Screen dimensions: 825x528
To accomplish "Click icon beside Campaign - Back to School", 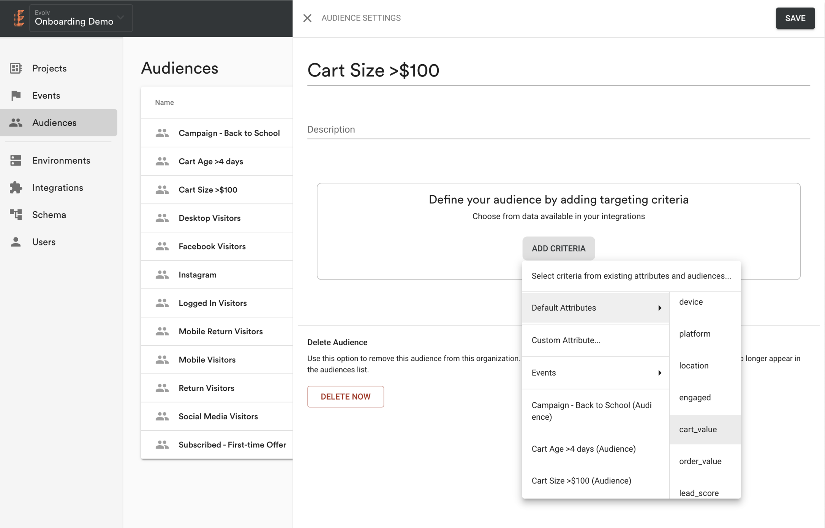I will click(162, 133).
